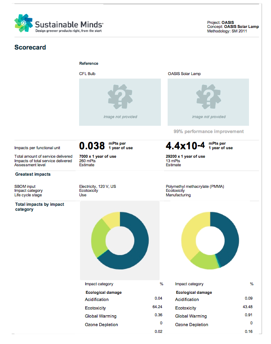Image resolution: width=271 pixels, height=344 pixels.
Task: Click the Reference column label
Action: click(89, 63)
